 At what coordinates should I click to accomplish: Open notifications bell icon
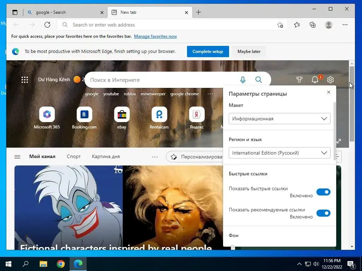(315, 80)
